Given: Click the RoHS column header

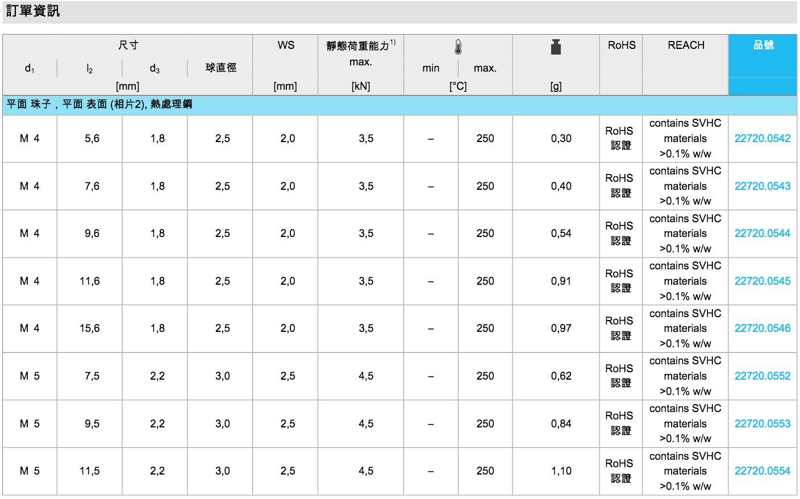Looking at the screenshot, I should (x=622, y=45).
